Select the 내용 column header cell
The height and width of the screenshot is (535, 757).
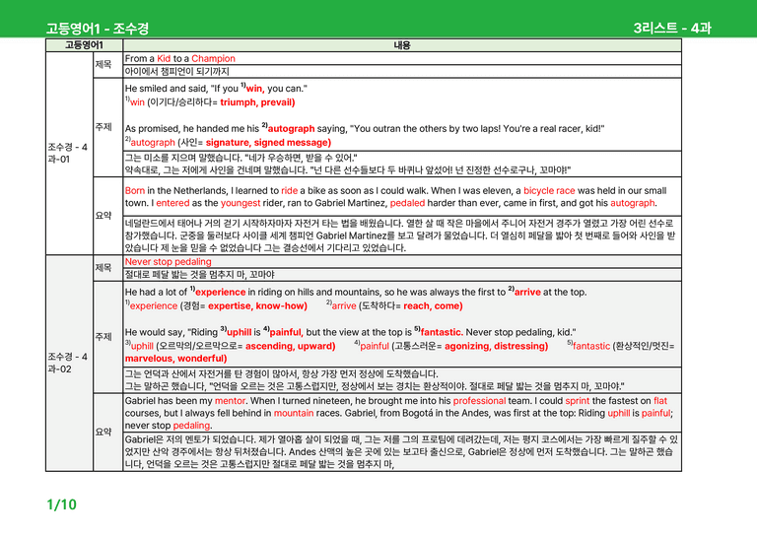[402, 45]
